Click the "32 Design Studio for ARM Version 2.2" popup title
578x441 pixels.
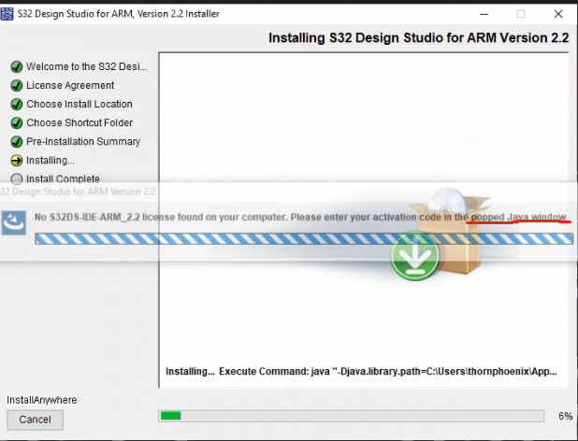click(78, 192)
